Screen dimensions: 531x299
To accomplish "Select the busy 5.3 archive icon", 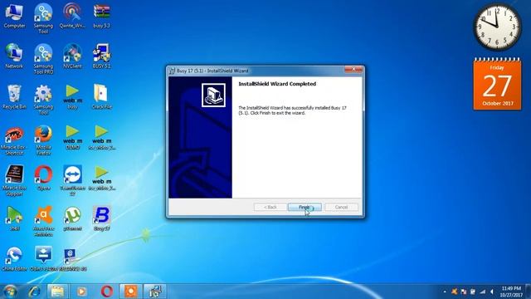I will [x=101, y=17].
